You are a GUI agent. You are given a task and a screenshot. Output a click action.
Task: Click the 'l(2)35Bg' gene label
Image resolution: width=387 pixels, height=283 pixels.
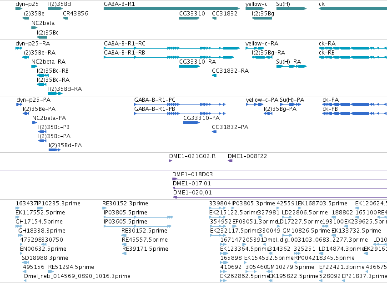[263, 13]
